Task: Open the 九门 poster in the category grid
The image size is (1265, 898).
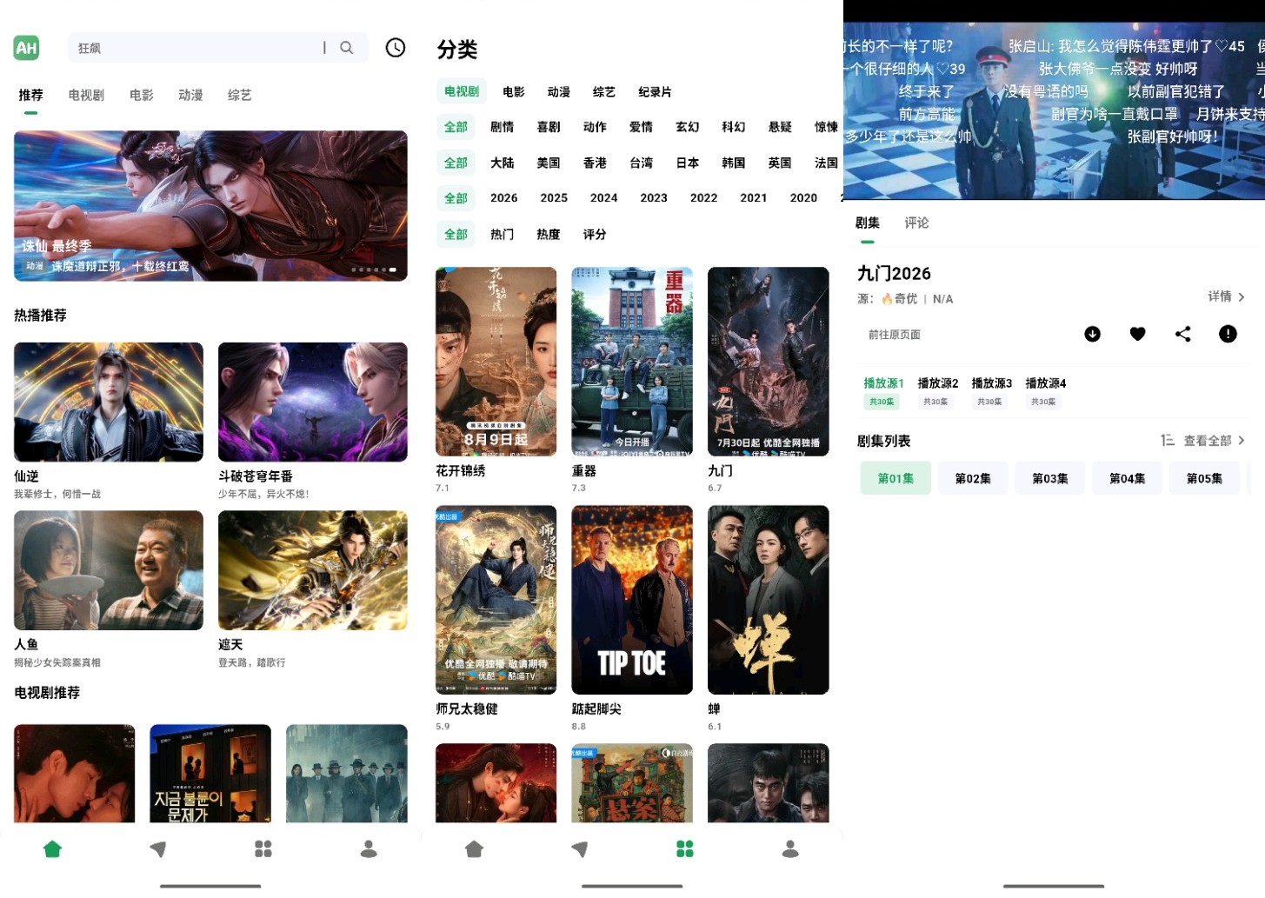Action: (x=769, y=362)
